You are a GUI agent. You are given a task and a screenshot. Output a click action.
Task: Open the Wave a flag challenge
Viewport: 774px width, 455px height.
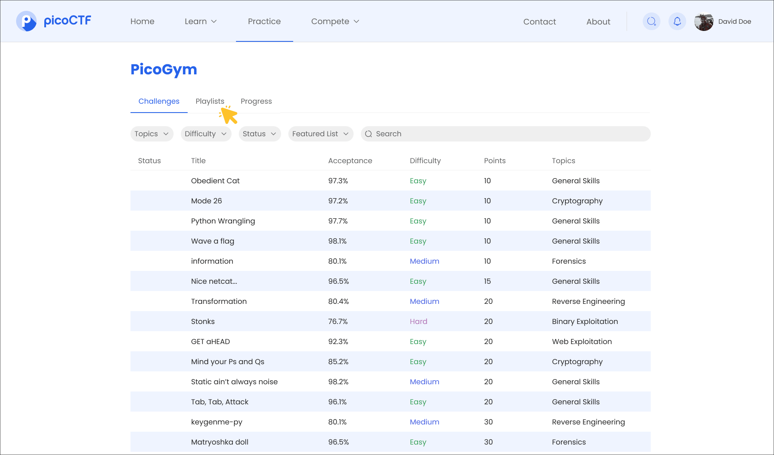[212, 241]
